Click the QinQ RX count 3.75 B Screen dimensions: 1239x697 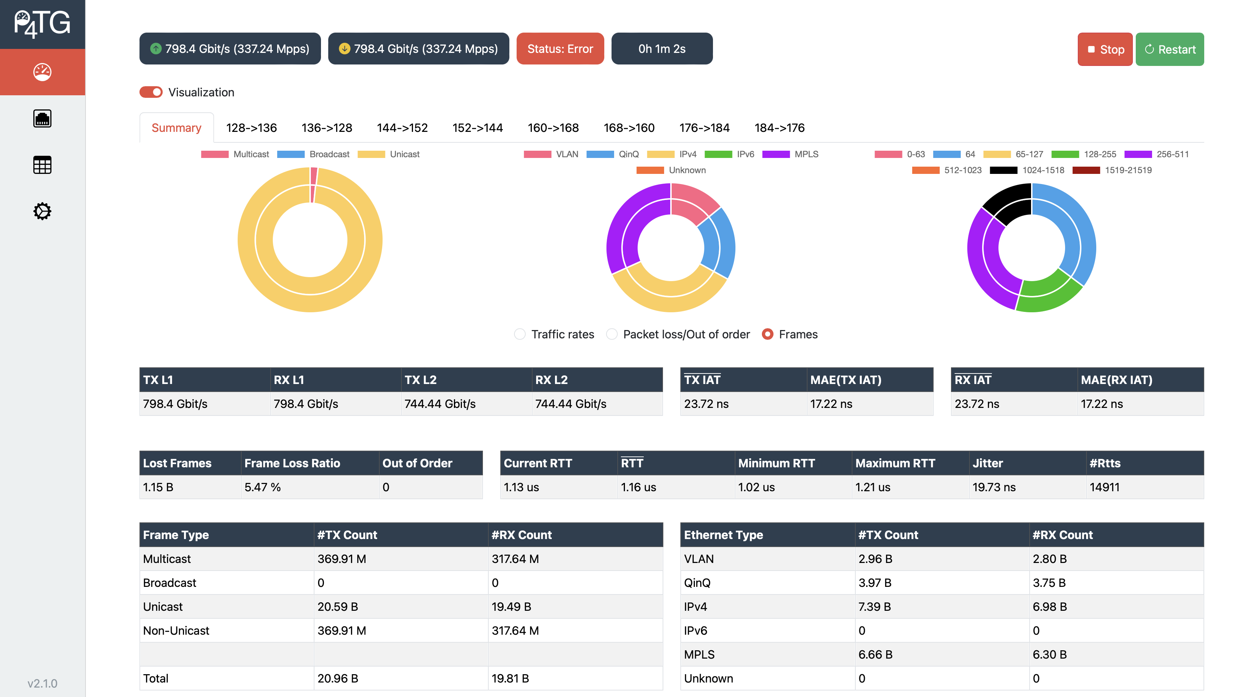(1049, 583)
